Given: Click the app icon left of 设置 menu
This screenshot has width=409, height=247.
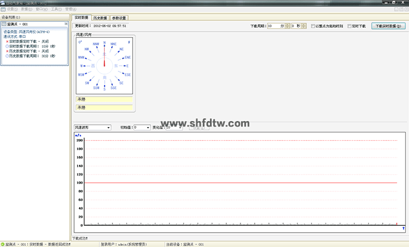Looking at the screenshot, I should pos(3,9).
